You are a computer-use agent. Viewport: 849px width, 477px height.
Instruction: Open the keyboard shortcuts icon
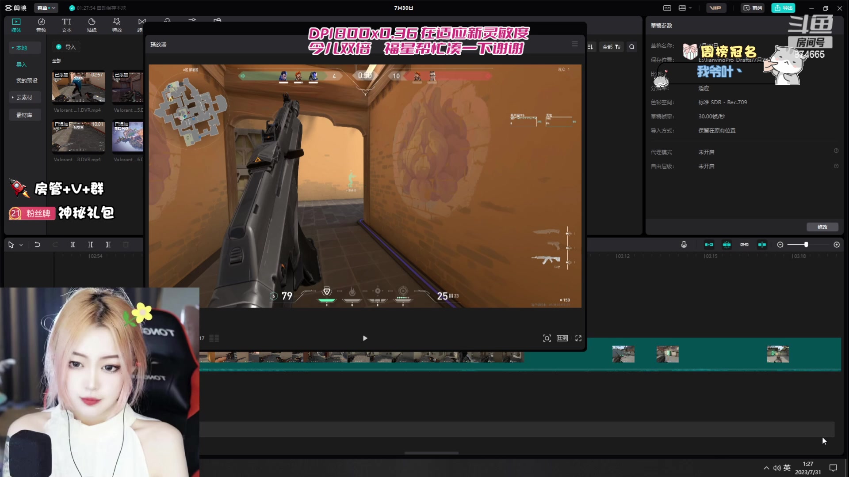(x=667, y=8)
